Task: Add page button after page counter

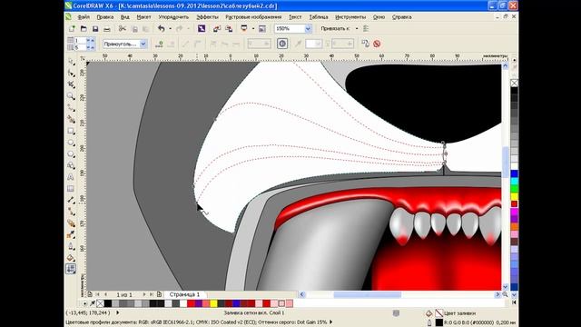Action: coord(160,294)
